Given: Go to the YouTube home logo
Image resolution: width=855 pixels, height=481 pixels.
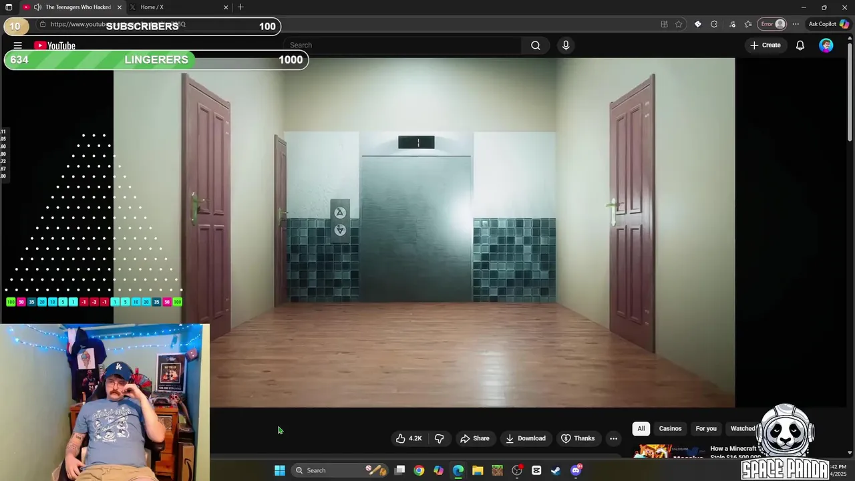Looking at the screenshot, I should [55, 45].
